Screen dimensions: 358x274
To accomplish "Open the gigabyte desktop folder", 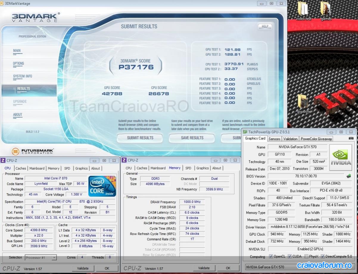I will click(303, 104).
